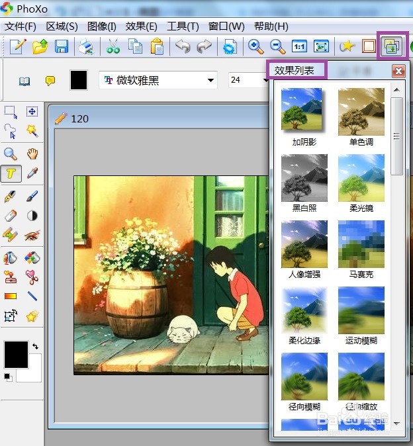
Task: Open the text color black swatch
Action: 79,81
